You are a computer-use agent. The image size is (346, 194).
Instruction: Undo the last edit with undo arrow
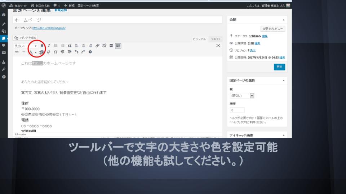click(x=76, y=52)
